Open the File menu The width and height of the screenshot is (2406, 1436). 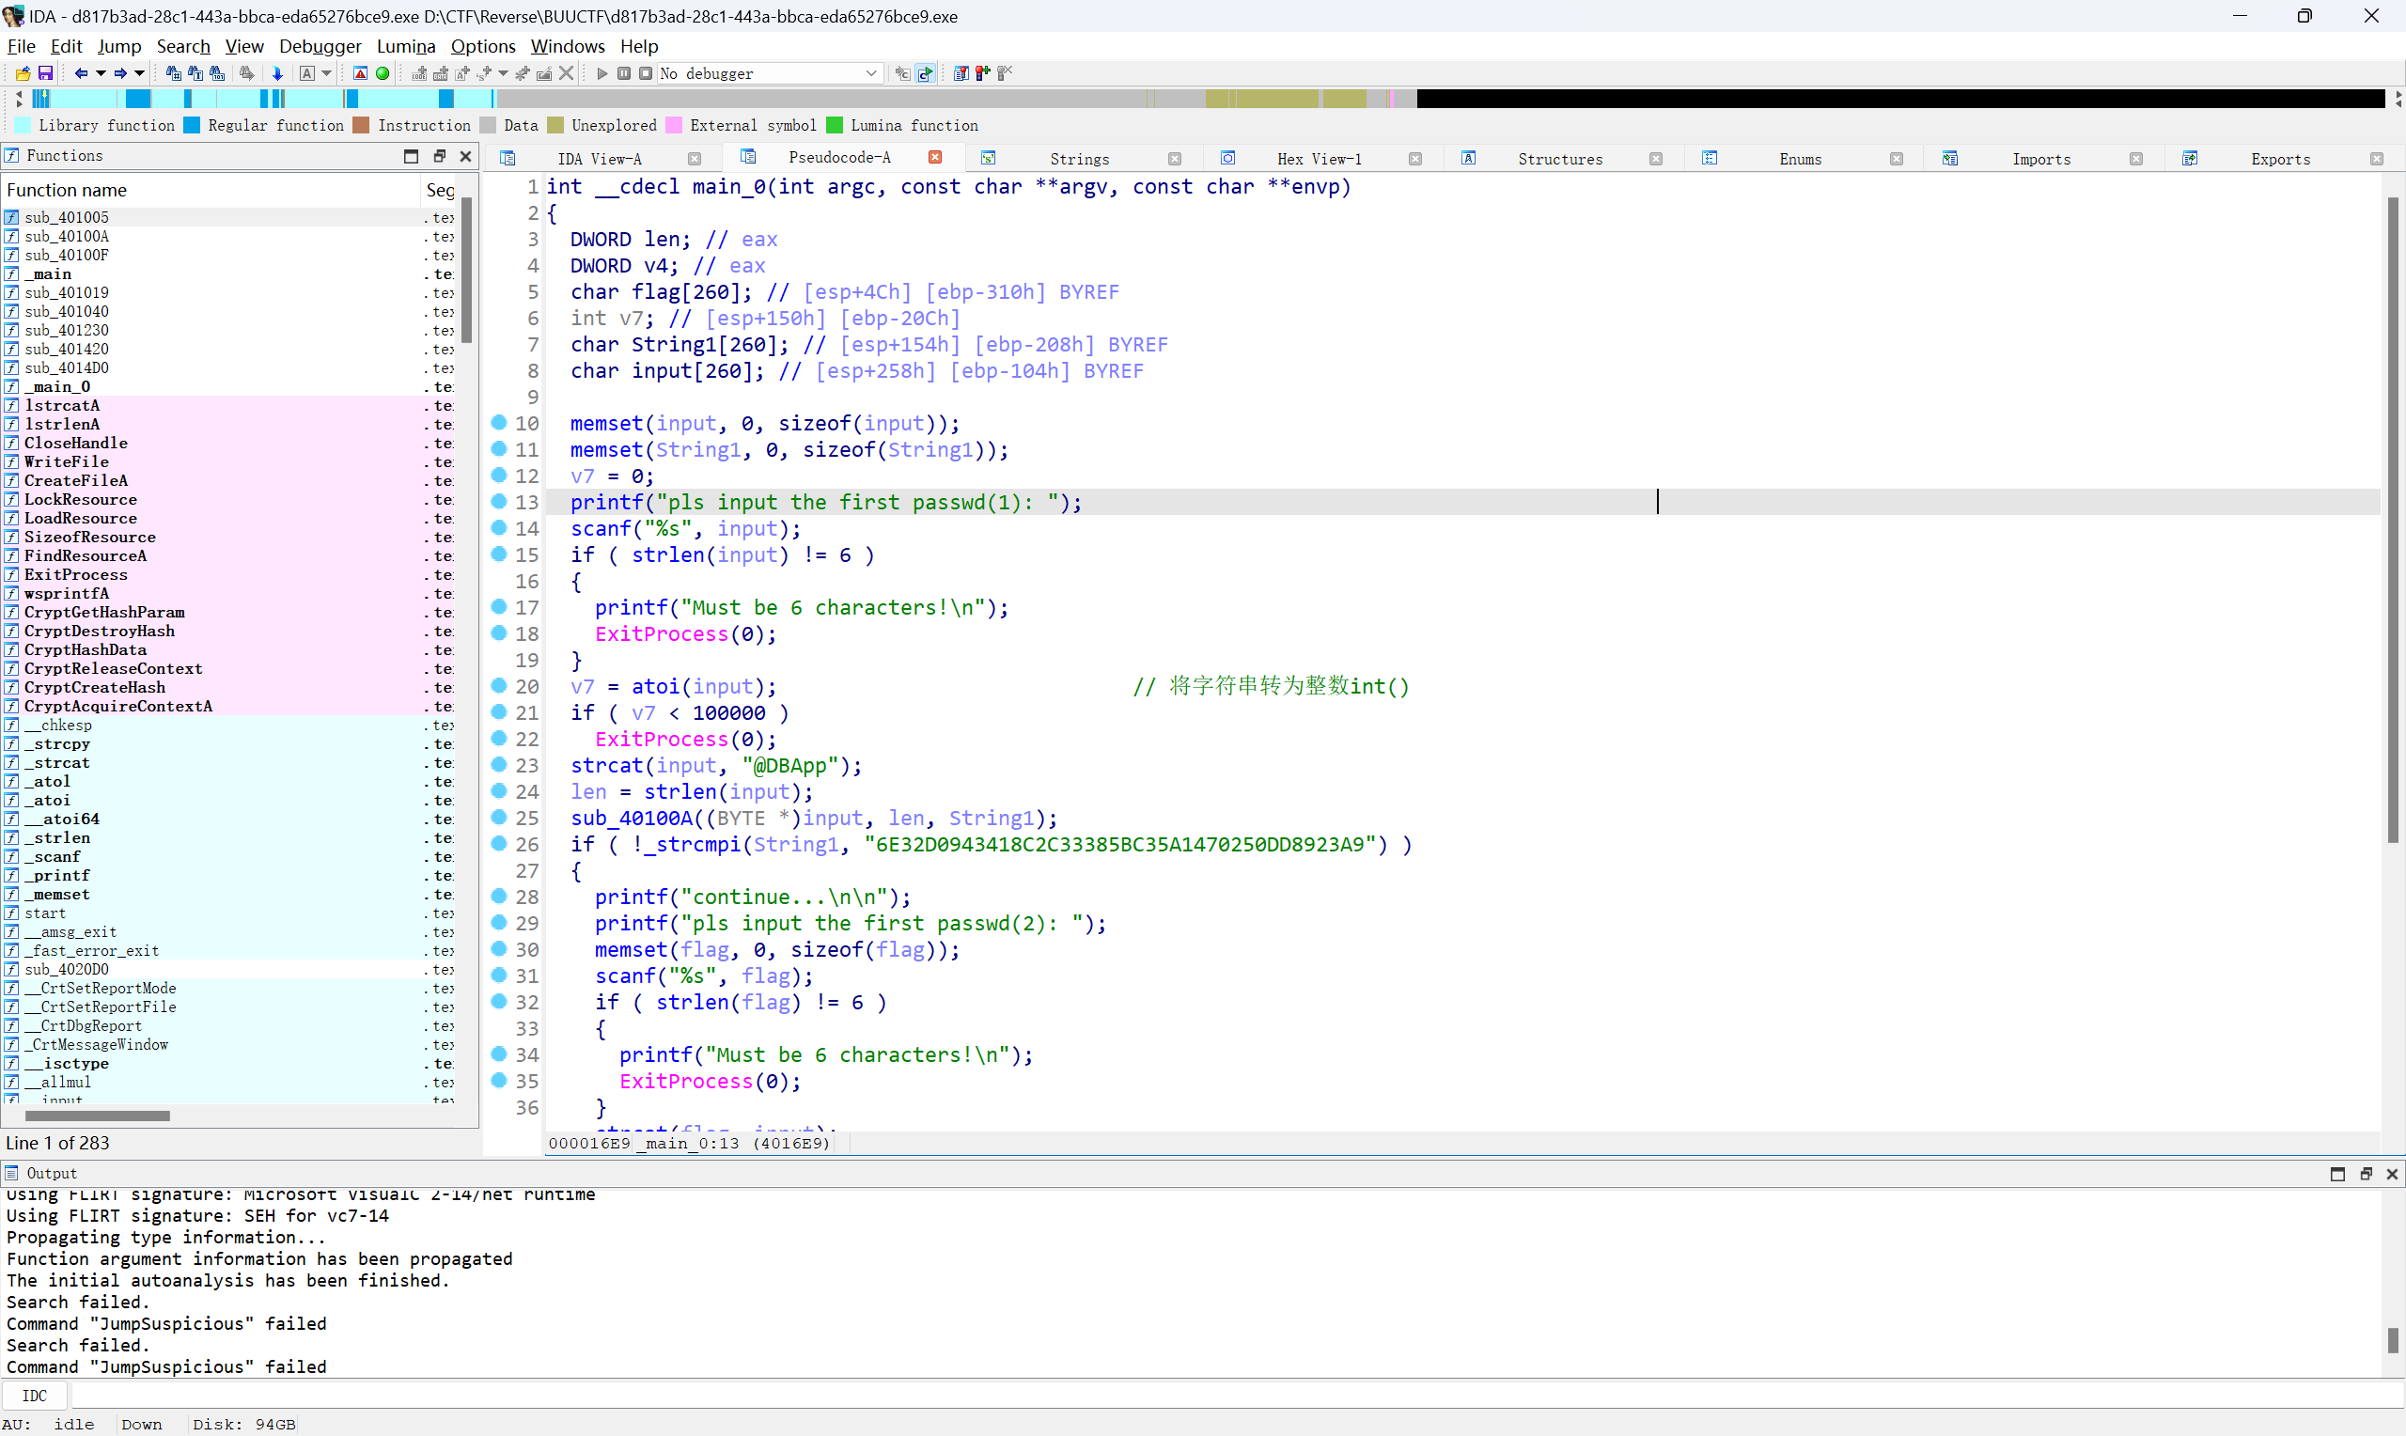click(22, 45)
